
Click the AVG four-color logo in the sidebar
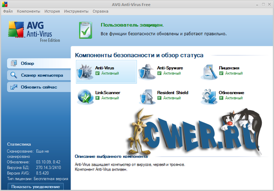[x=16, y=29]
